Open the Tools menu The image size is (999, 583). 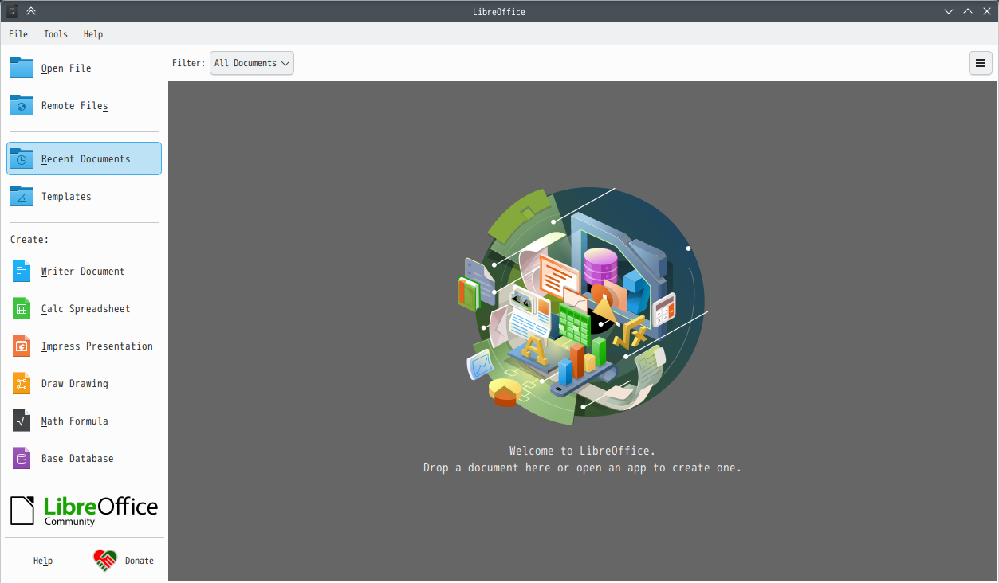click(x=56, y=34)
